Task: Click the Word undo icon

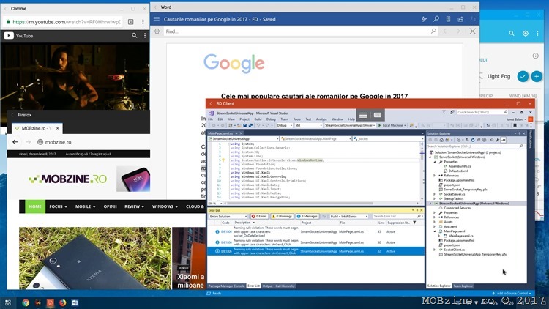Action: [x=473, y=19]
